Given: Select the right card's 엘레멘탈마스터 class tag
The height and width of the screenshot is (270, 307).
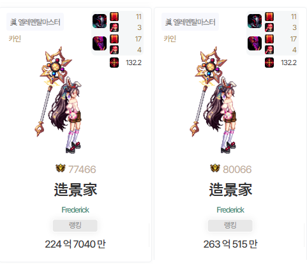Looking at the screenshot, I should pos(190,22).
